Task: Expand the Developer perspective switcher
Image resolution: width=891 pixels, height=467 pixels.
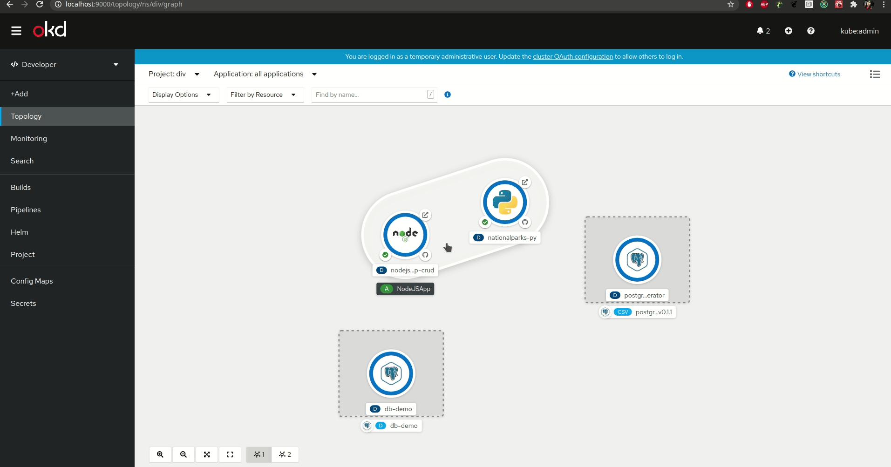Action: pyautogui.click(x=64, y=65)
